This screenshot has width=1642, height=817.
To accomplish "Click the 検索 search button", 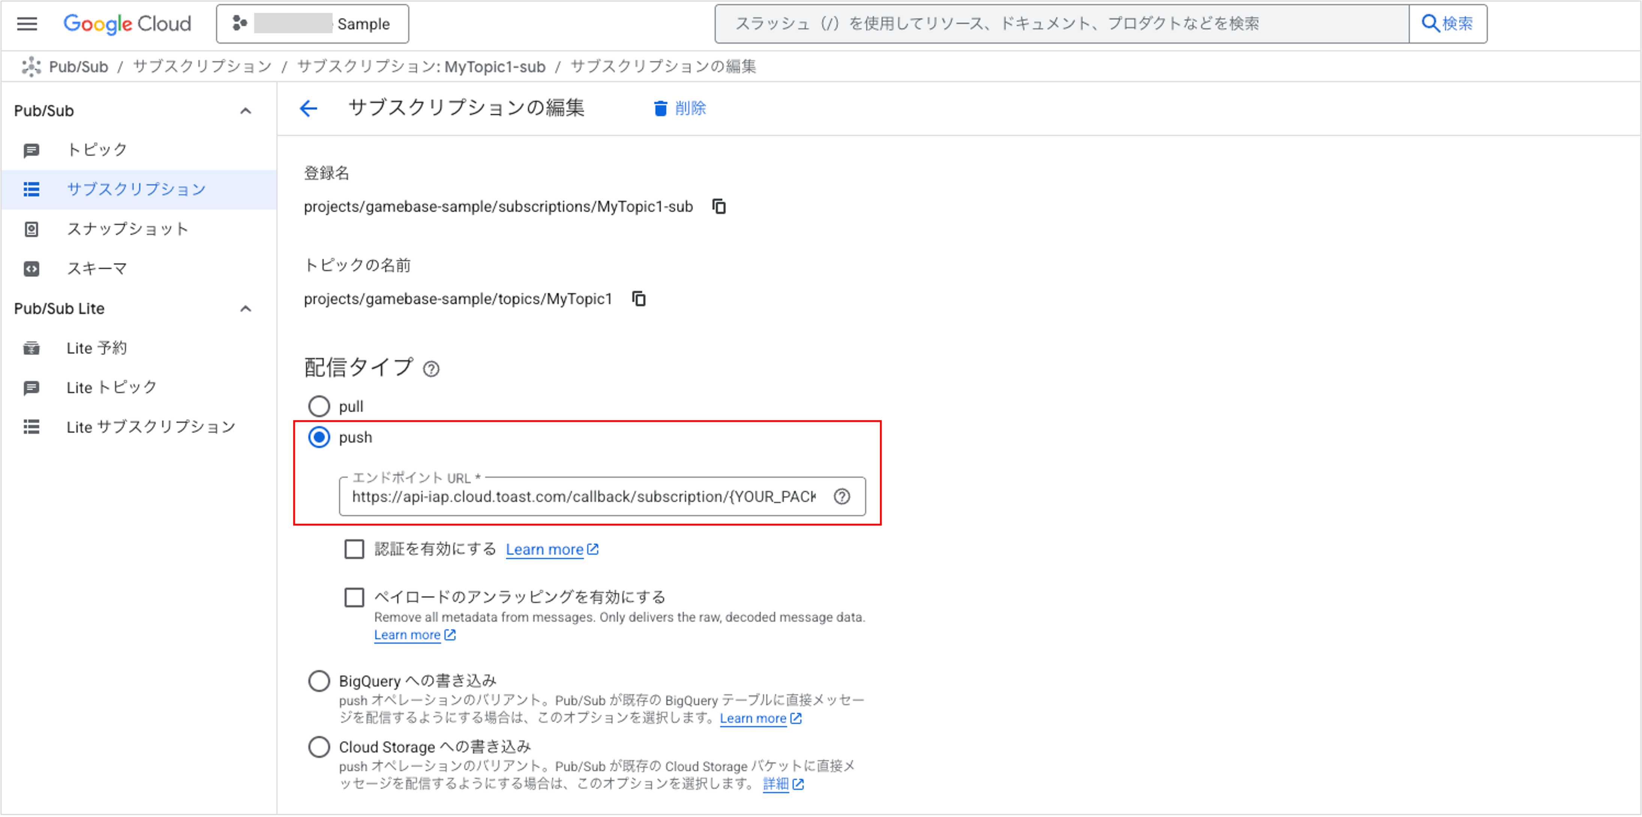I will click(1448, 24).
